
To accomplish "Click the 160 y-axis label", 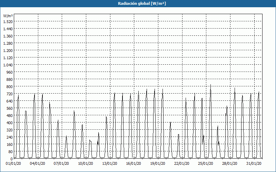I will 10,144.
